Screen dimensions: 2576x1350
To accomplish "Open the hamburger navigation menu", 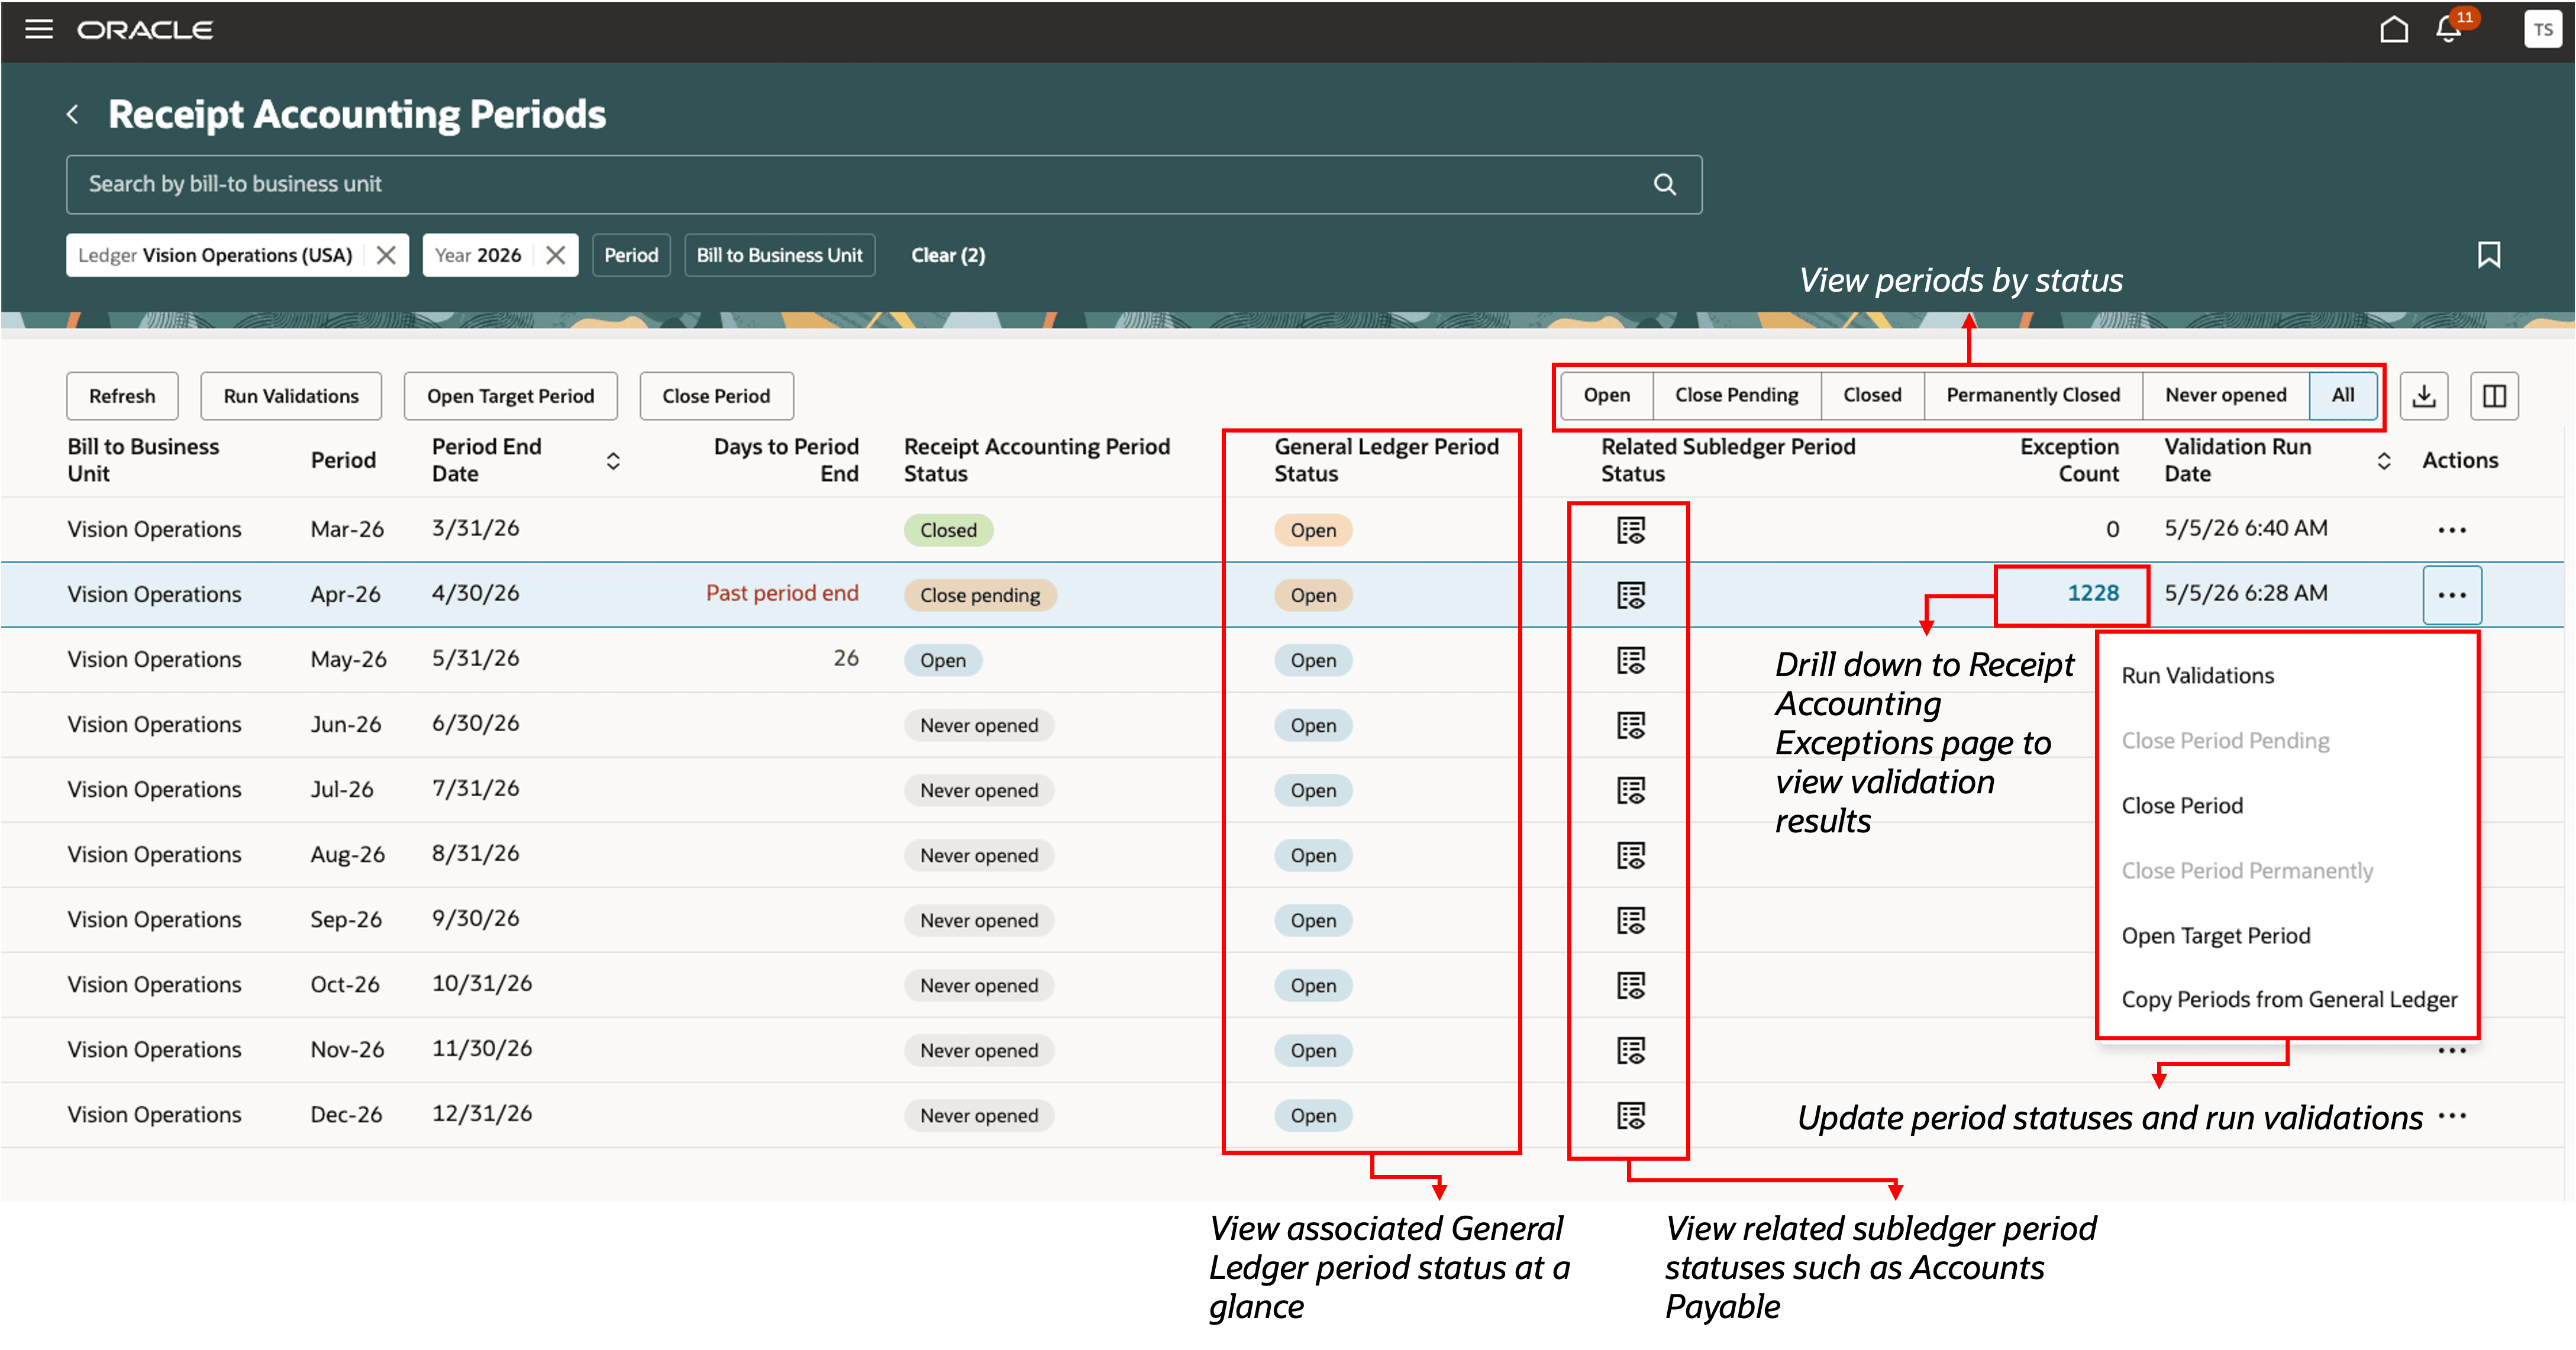I will coord(39,29).
